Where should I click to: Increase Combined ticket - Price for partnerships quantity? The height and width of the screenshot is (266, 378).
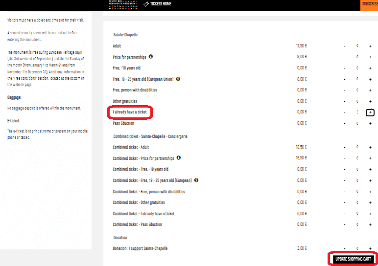[x=370, y=158]
